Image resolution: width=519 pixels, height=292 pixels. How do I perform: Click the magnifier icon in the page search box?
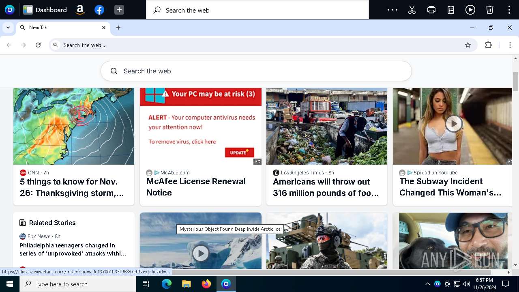click(x=114, y=71)
